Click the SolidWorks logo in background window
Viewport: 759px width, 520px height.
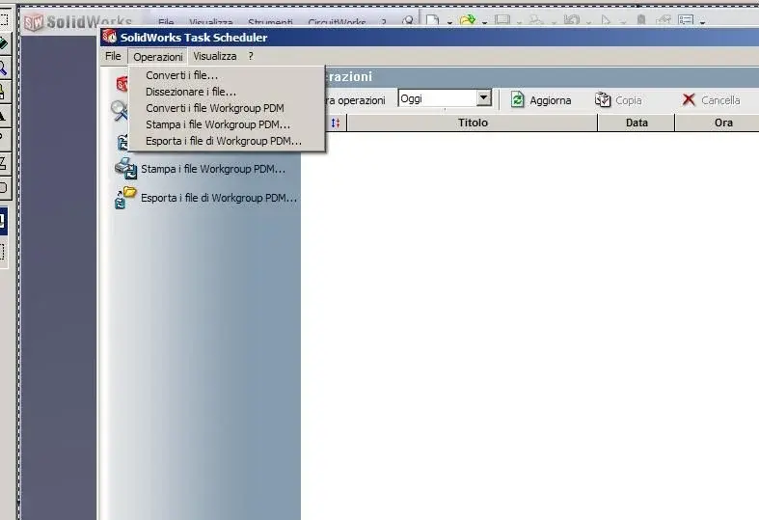(78, 22)
